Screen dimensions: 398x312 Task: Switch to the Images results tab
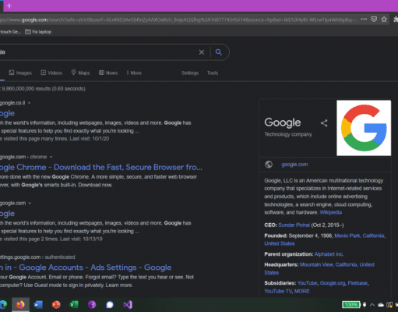[x=20, y=73]
